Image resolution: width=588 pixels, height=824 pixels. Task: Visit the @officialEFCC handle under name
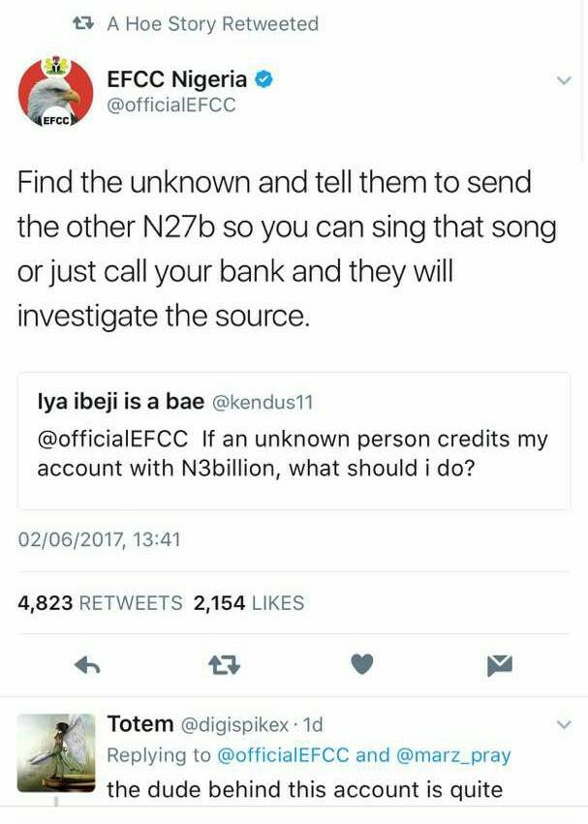pyautogui.click(x=171, y=106)
